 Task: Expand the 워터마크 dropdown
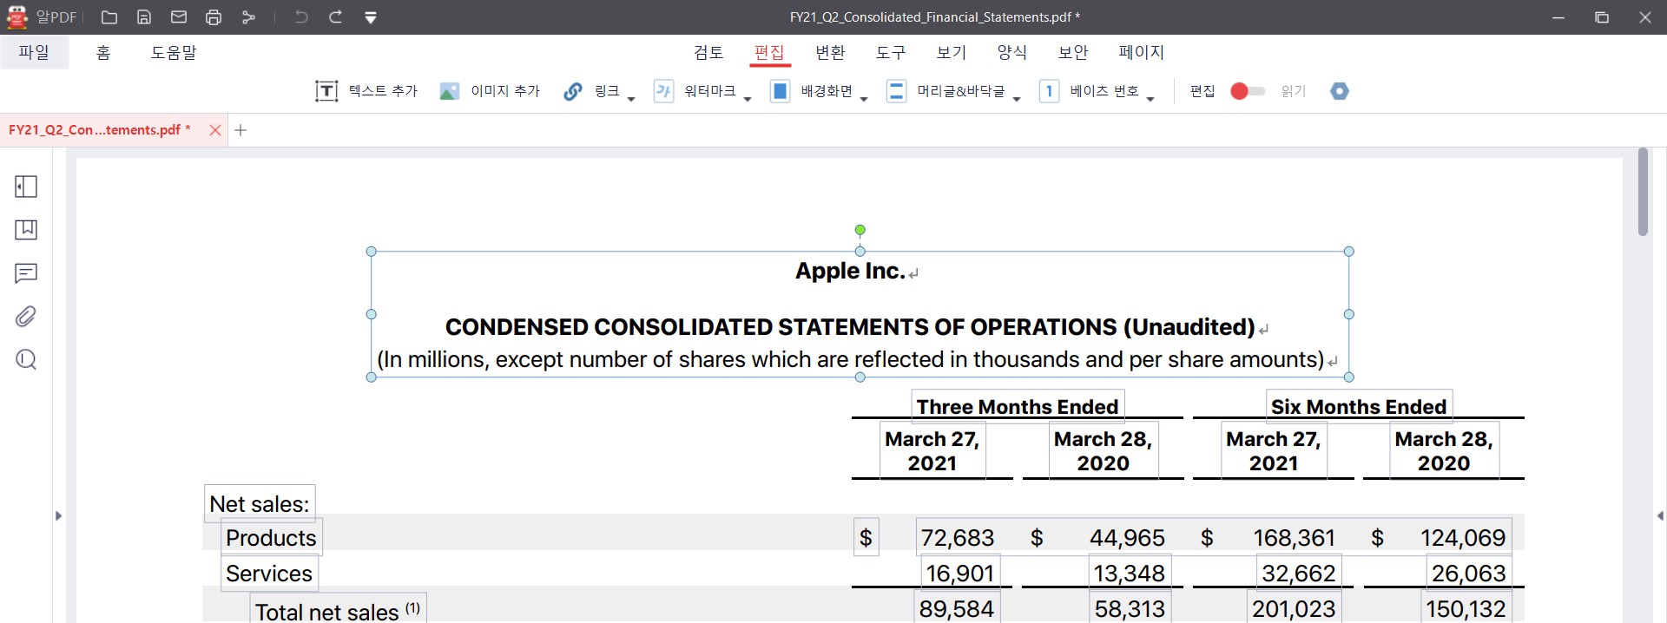747,99
